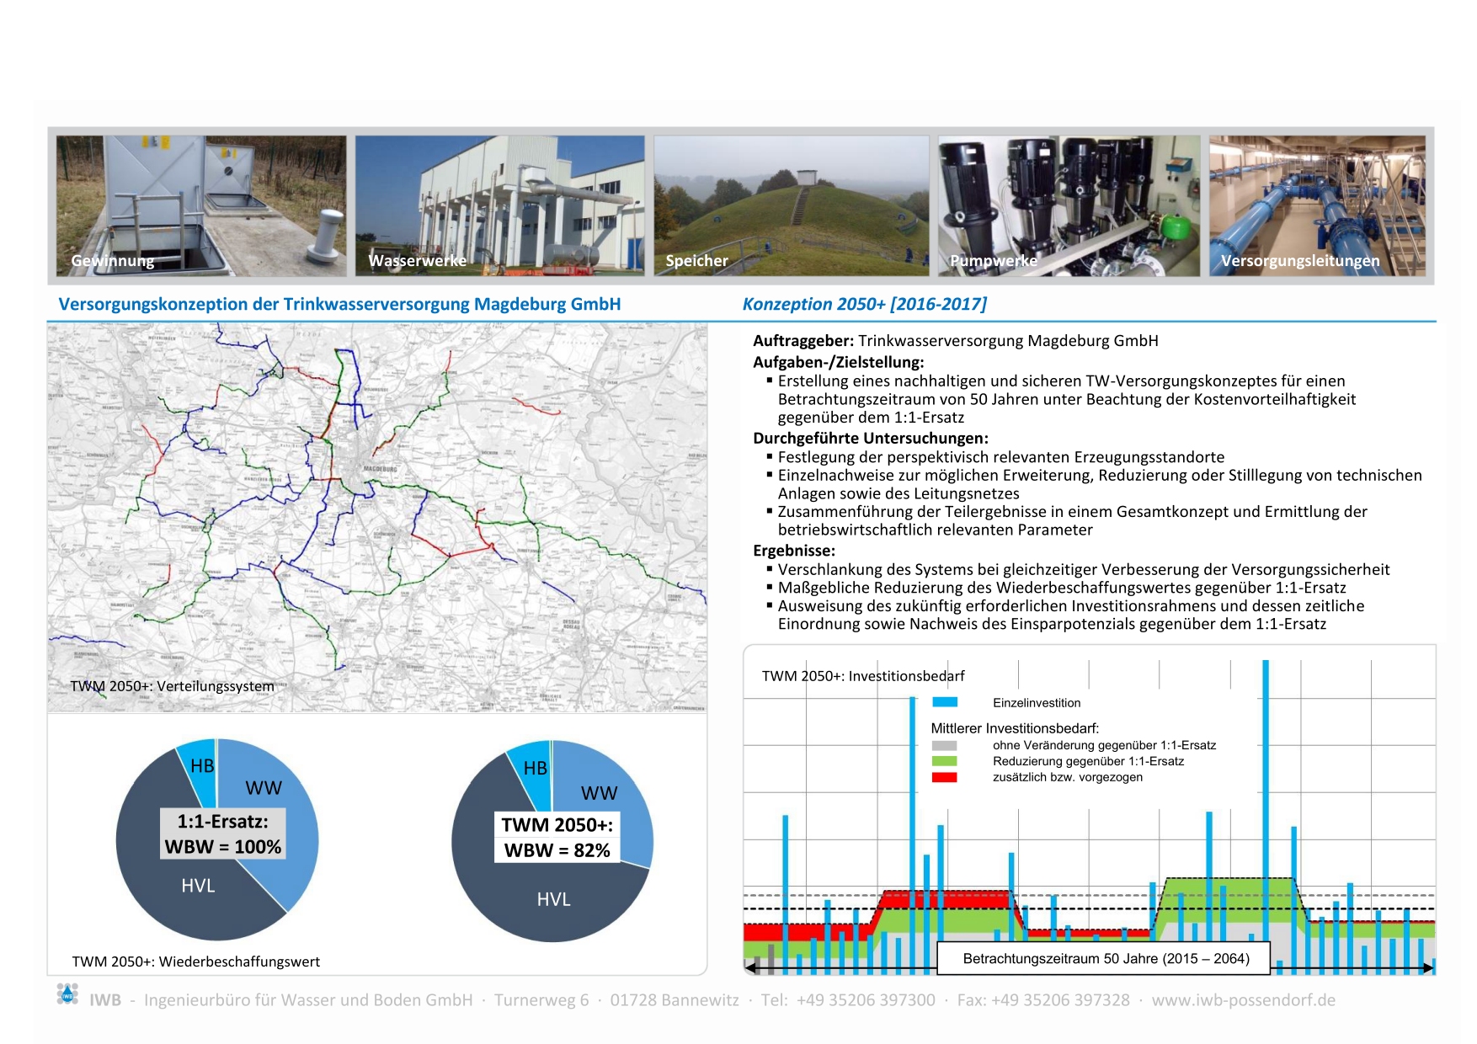
Task: Select the Konzeption 2050+ [2016-2017] title
Action: point(864,304)
